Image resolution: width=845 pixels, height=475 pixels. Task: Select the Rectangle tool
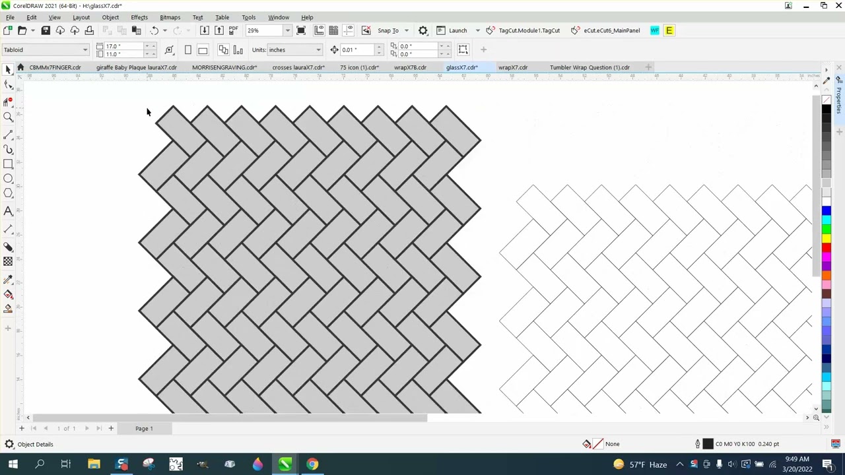tap(8, 164)
